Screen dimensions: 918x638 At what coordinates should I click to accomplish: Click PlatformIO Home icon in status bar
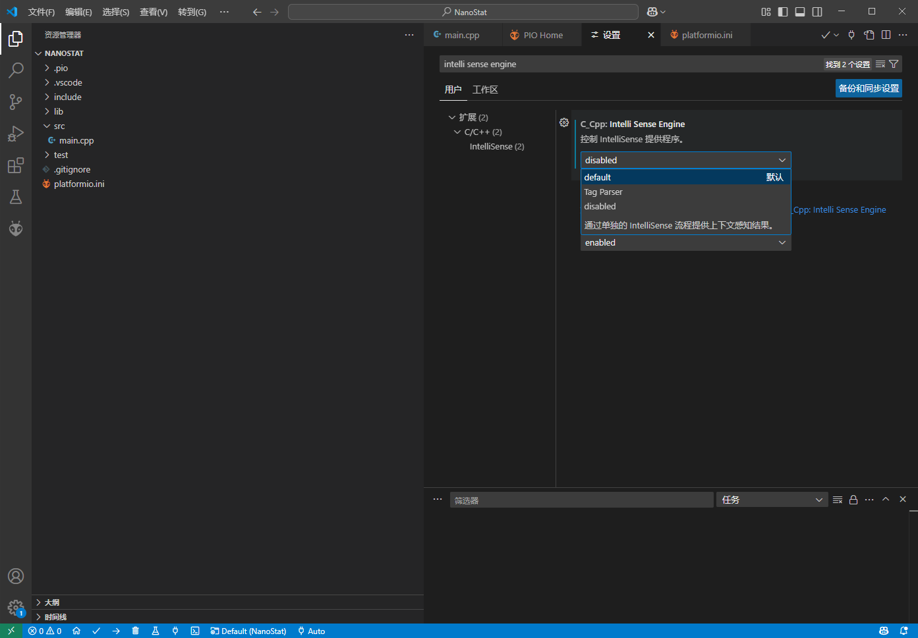76,631
